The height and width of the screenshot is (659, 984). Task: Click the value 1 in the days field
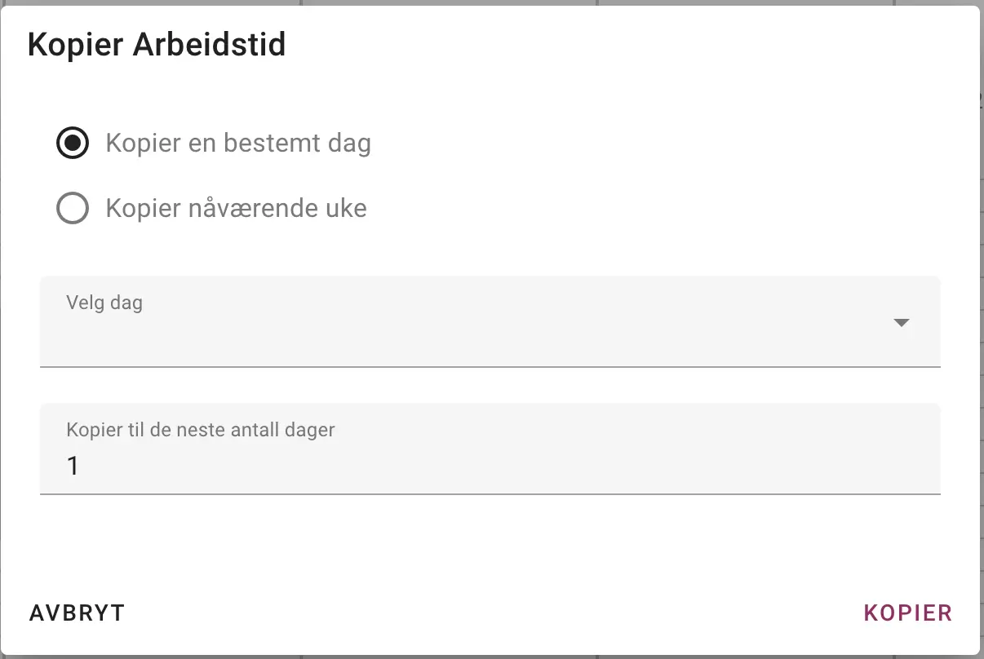[x=73, y=467]
